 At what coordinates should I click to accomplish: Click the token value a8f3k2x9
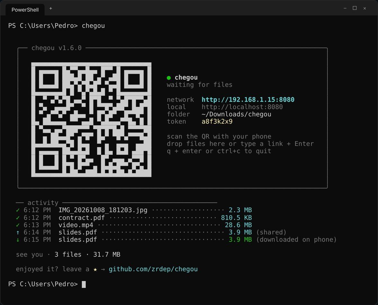click(x=217, y=121)
